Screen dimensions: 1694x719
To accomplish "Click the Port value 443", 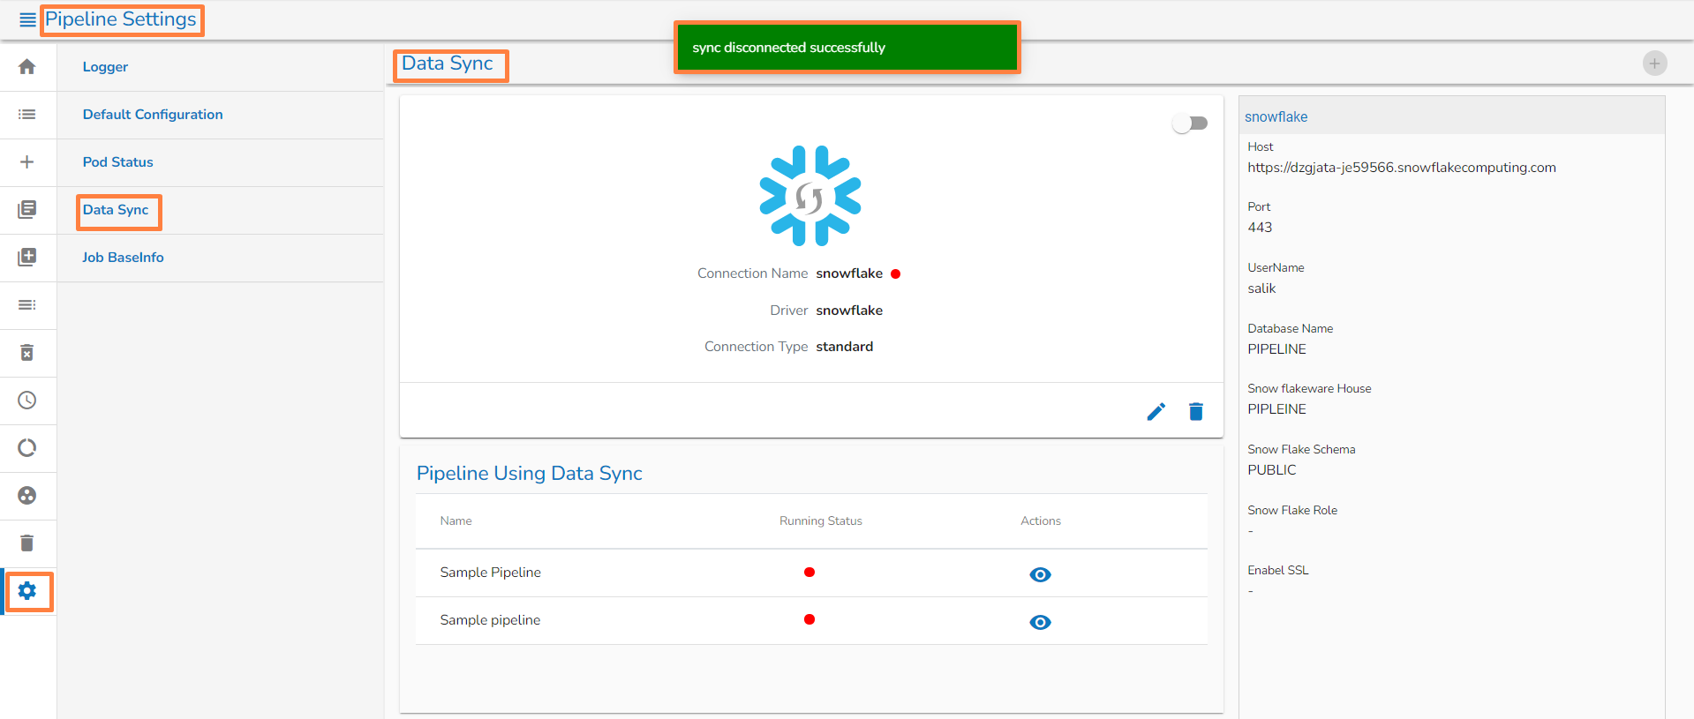I will pos(1260,228).
